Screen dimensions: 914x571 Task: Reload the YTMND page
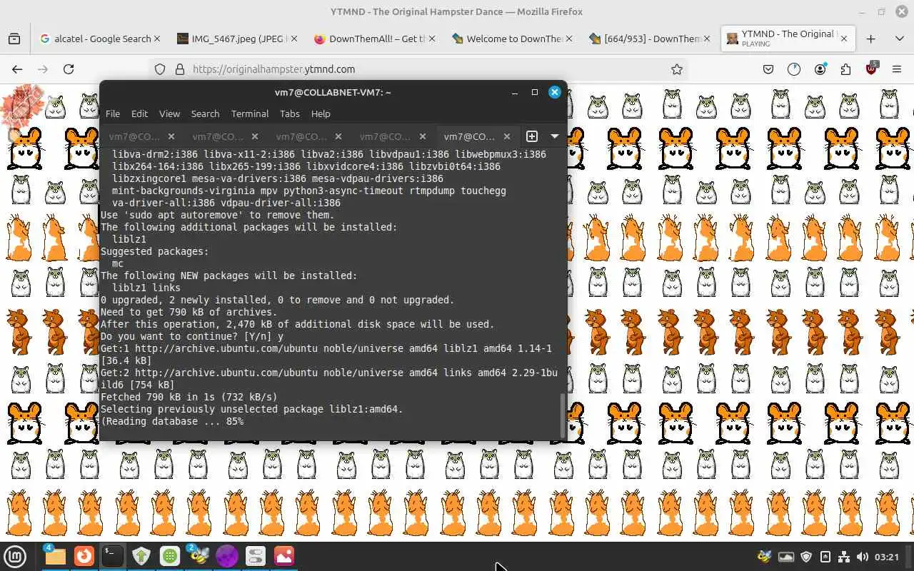[69, 69]
